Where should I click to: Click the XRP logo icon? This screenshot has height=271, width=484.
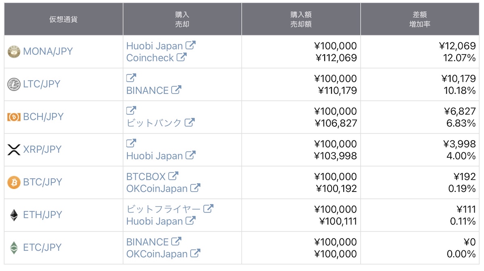click(14, 150)
